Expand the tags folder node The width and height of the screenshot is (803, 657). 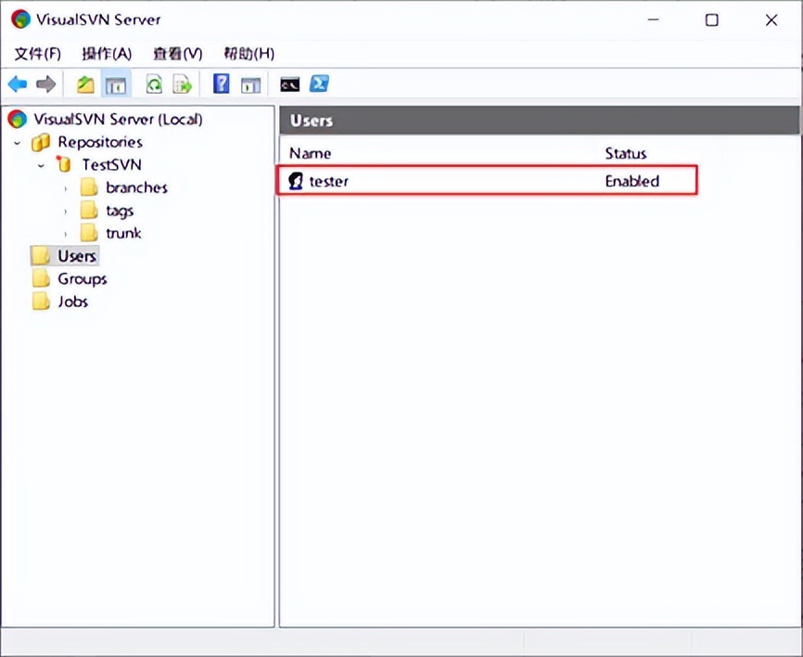click(65, 211)
